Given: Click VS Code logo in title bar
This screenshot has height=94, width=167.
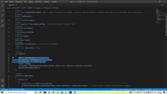Looking at the screenshot, I should 2,2.
